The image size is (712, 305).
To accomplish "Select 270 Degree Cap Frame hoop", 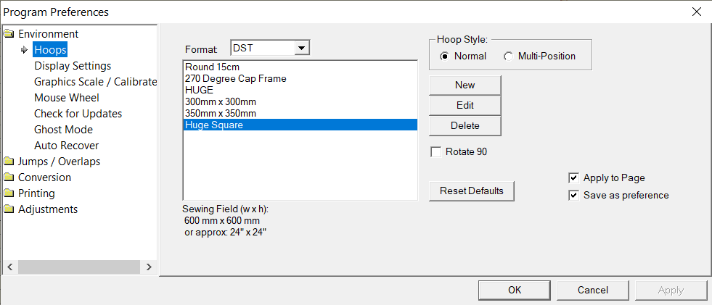I will 236,78.
